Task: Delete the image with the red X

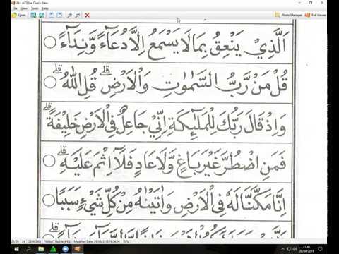Action: (x=87, y=16)
